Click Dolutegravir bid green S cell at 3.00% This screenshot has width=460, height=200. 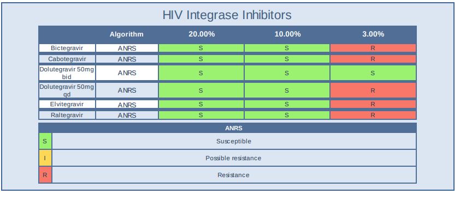[x=373, y=72]
